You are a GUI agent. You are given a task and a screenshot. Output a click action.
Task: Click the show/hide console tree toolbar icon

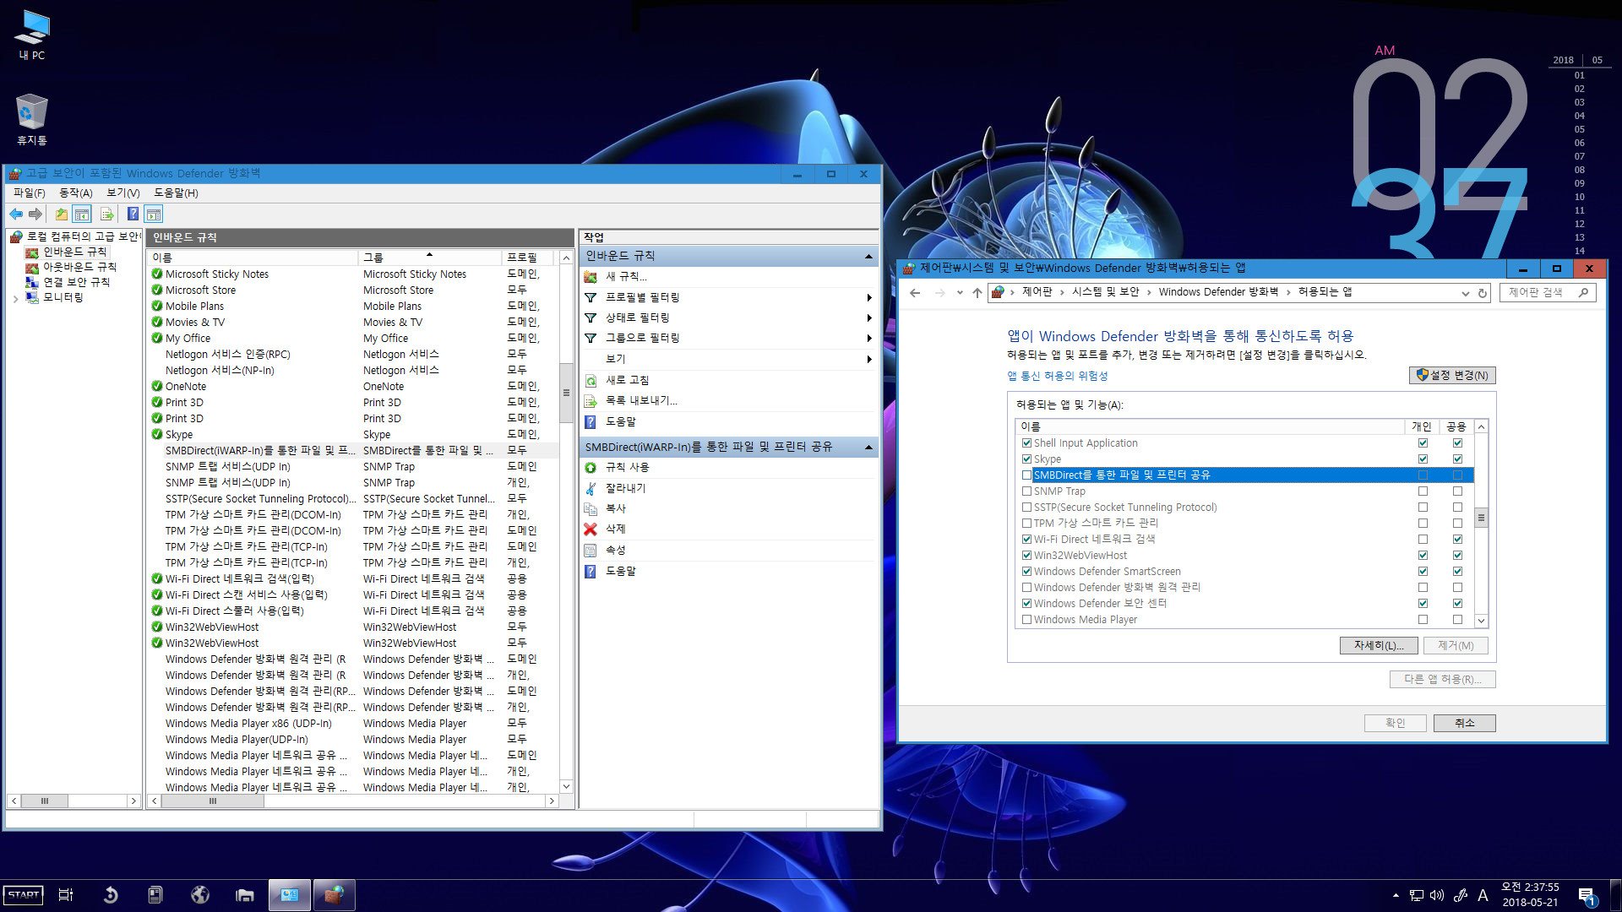(x=82, y=214)
